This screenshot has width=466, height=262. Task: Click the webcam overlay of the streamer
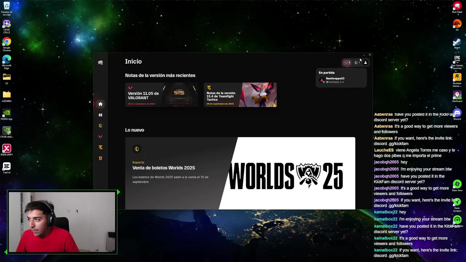click(x=62, y=222)
